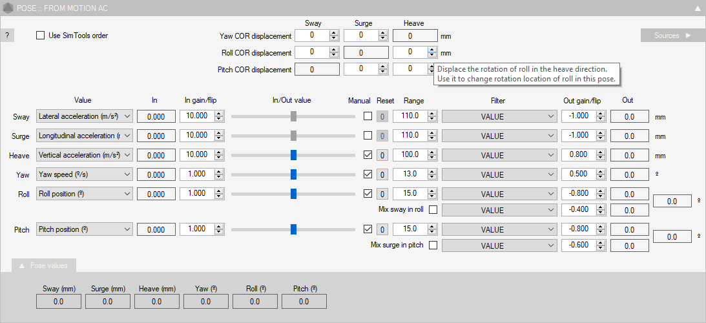Click the Reset button for Roll row
Screen dimensions: 706x323
[382, 194]
